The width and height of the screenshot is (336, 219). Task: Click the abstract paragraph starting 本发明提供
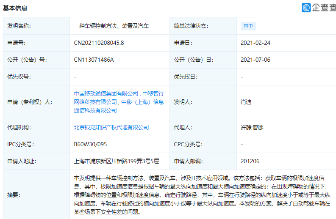(202, 195)
